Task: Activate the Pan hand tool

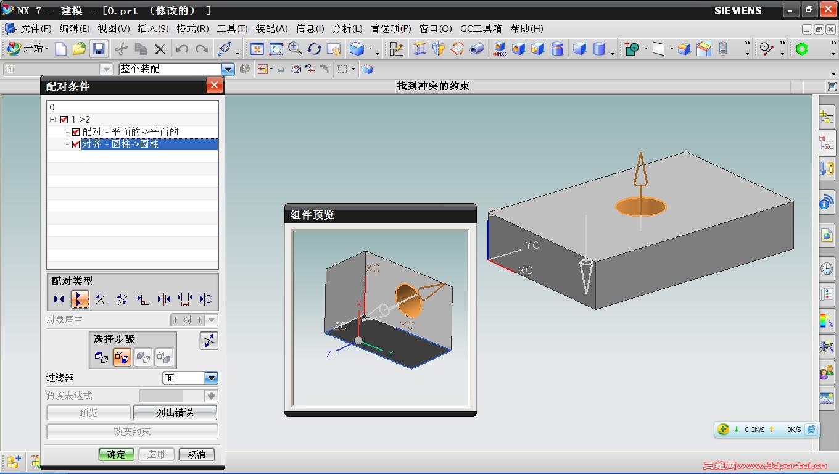Action: [334, 49]
